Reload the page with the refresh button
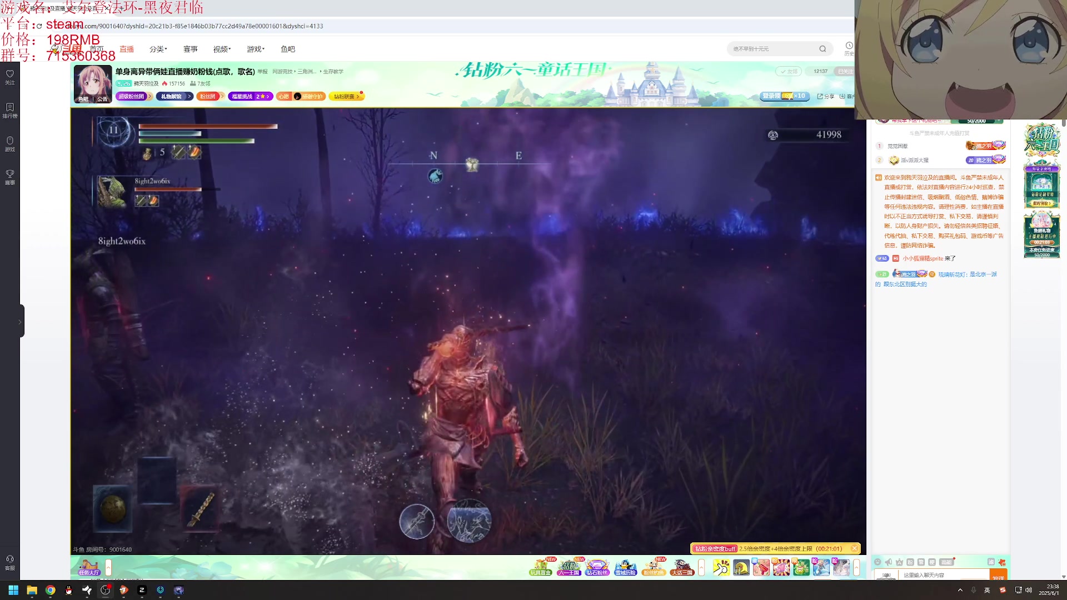The height and width of the screenshot is (600, 1067). click(x=39, y=26)
